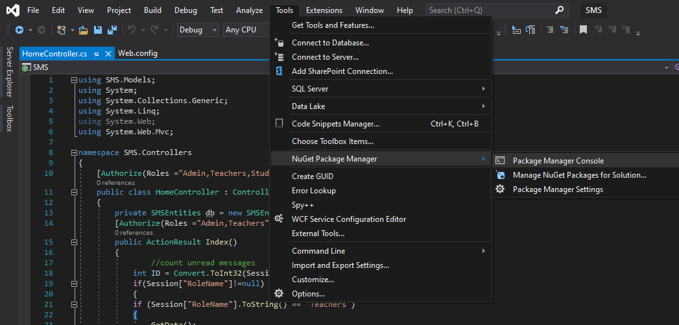This screenshot has height=325, width=679.
Task: Click the WCF Service Configuration Editor icon
Action: [x=280, y=219]
